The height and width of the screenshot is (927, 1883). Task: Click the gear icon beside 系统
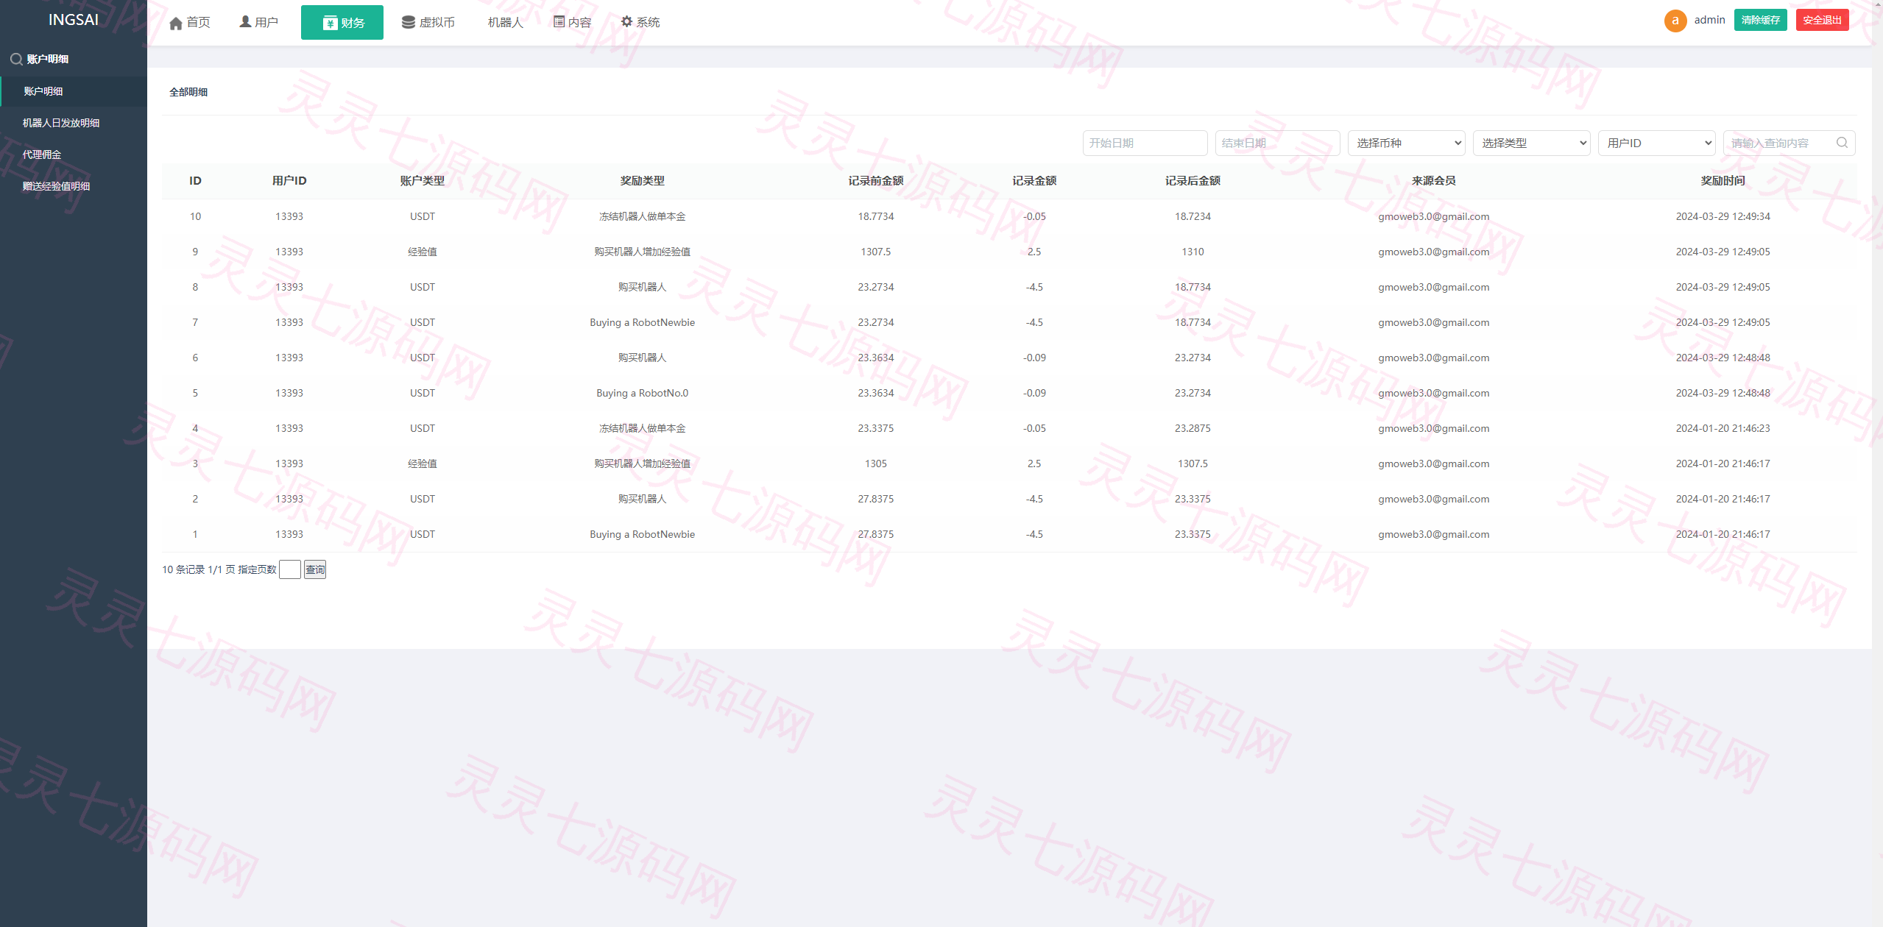tap(626, 22)
